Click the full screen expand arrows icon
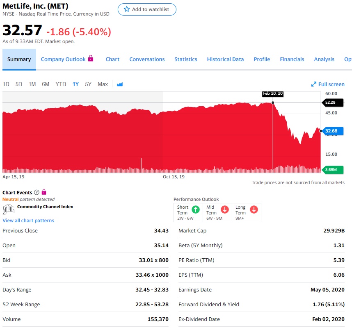The image size is (352, 328). click(313, 84)
